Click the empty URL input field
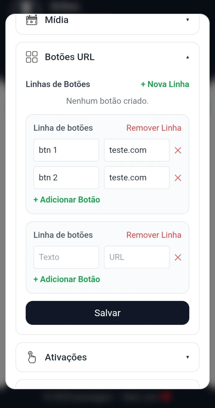Image resolution: width=215 pixels, height=408 pixels. click(x=136, y=257)
